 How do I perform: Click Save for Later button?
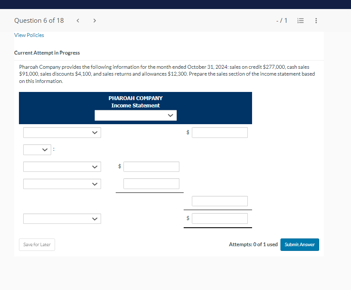pos(37,244)
